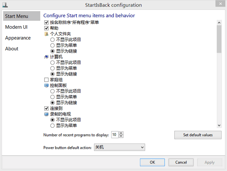Image resolution: width=227 pixels, height=171 pixels.
Task: Select 显示为链接 under 个人文件夹
Action: coord(52,51)
